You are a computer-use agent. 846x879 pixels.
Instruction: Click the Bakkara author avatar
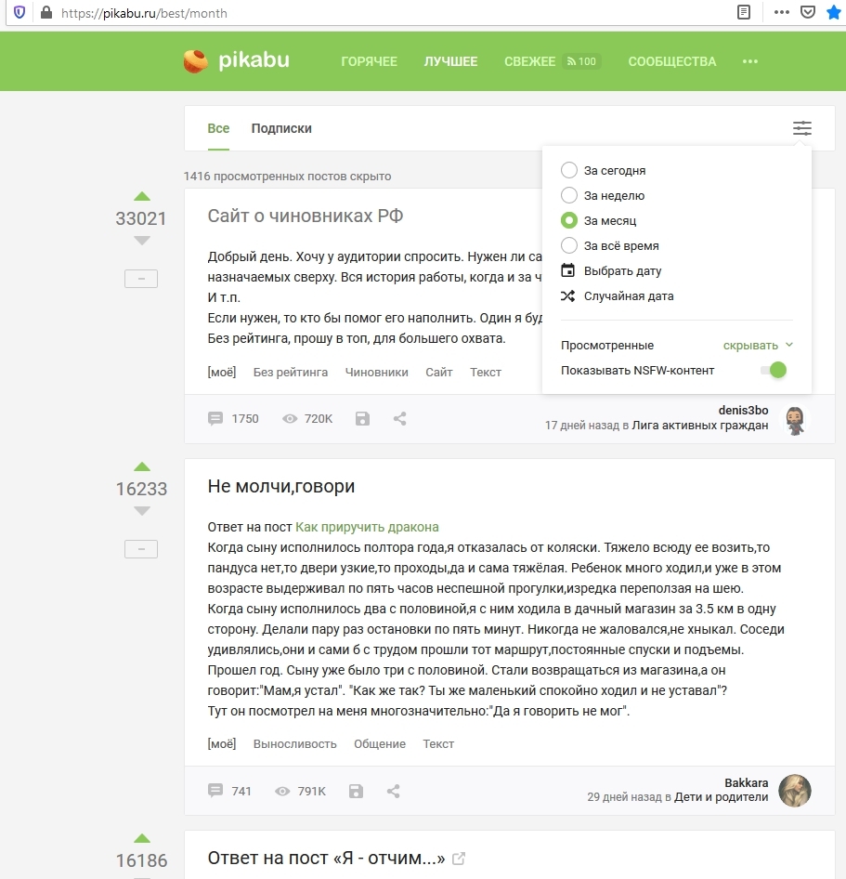795,790
